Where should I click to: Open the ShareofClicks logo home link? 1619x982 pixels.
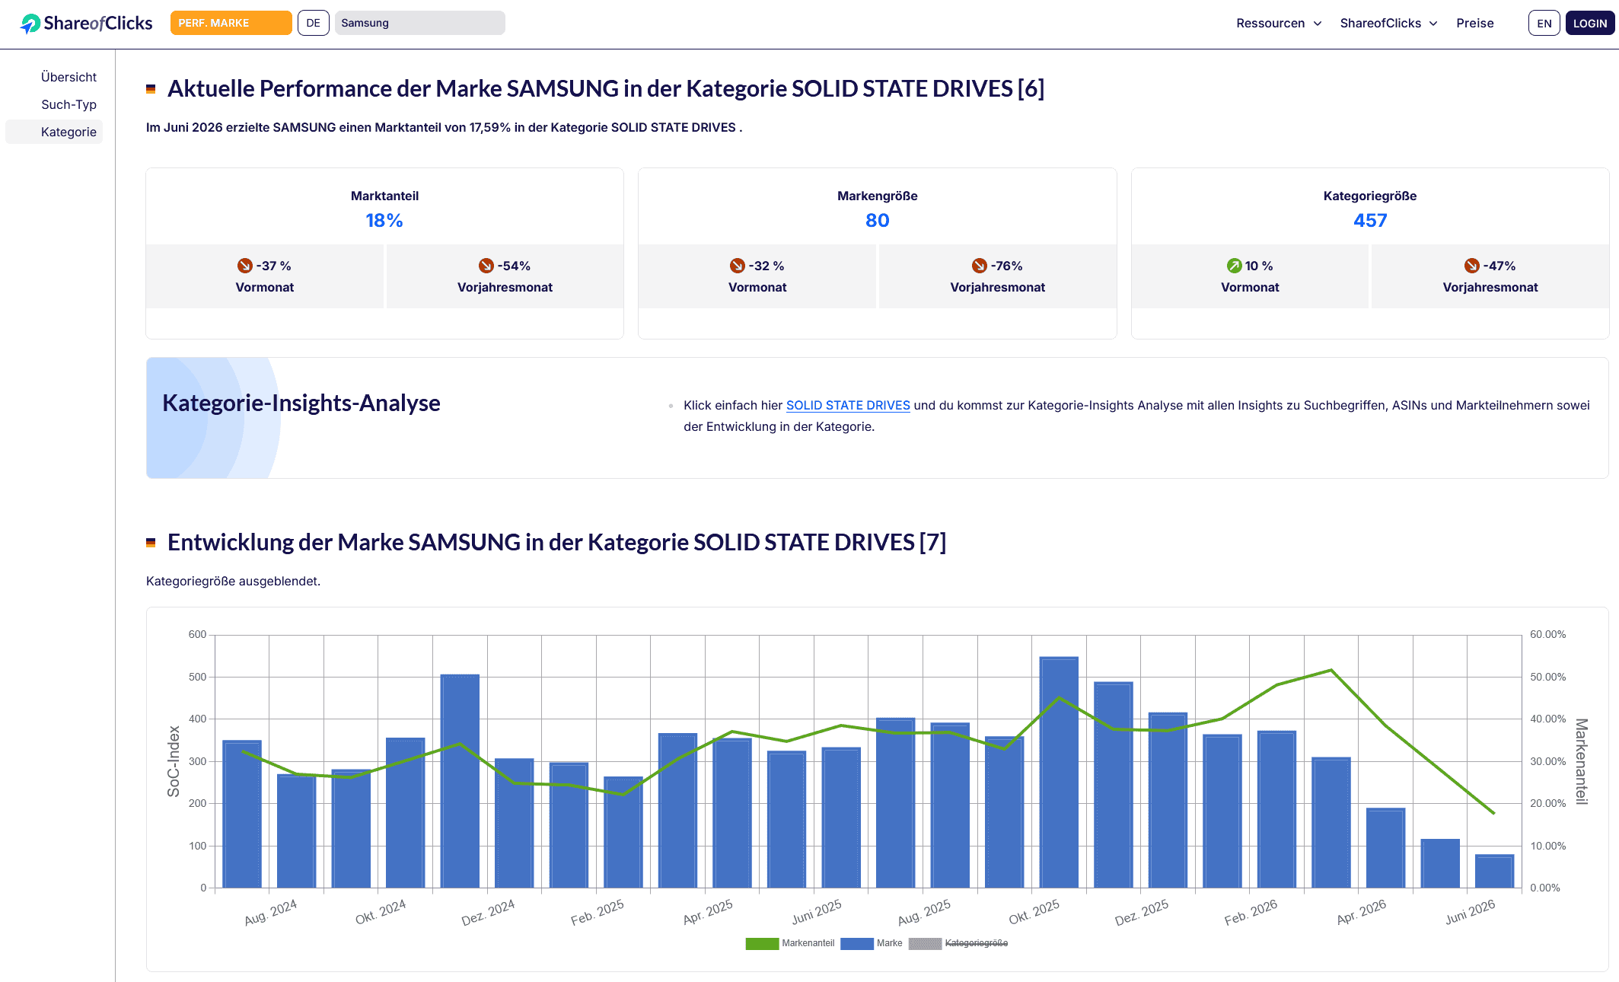tap(86, 24)
